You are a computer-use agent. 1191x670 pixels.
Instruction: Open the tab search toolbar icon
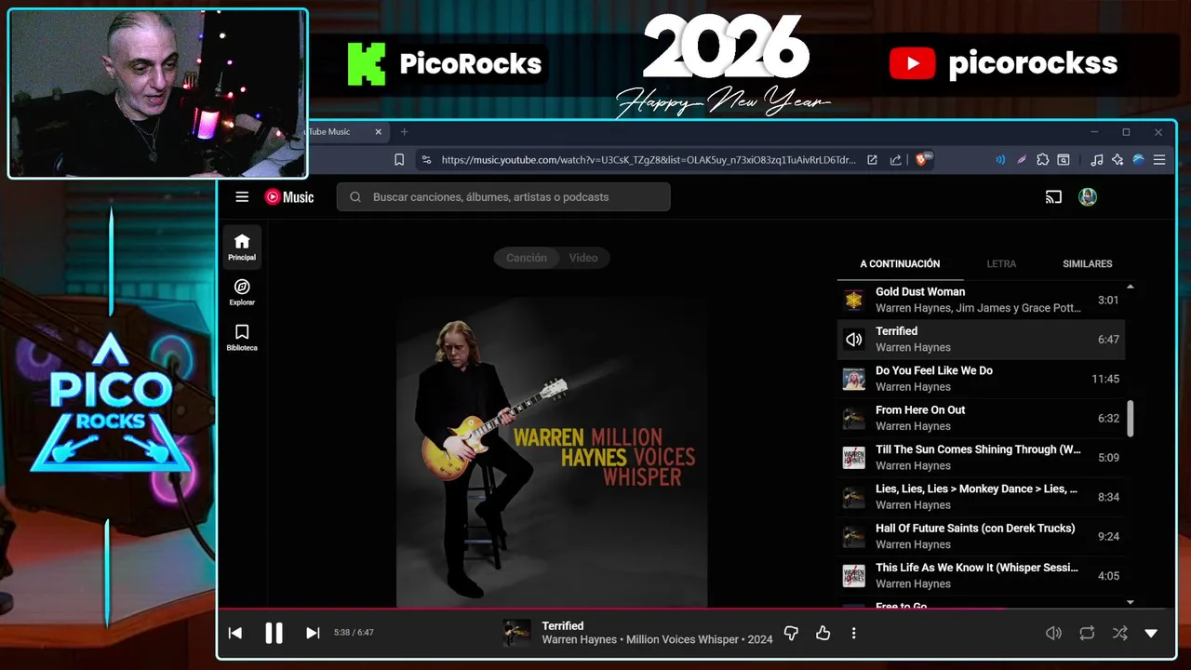point(1064,160)
